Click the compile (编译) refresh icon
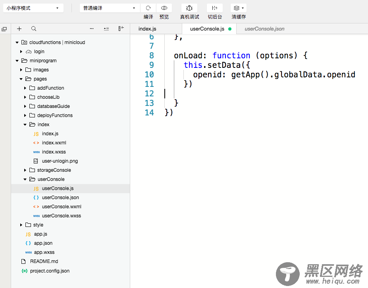 148,8
